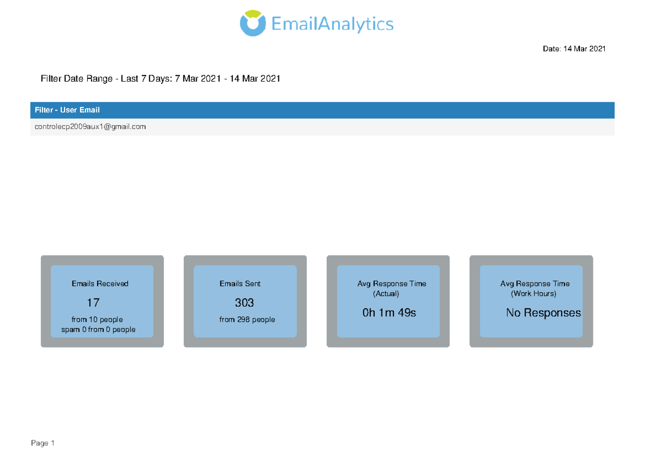The width and height of the screenshot is (645, 456).
Task: Click the Page 1 label
Action: [x=43, y=443]
